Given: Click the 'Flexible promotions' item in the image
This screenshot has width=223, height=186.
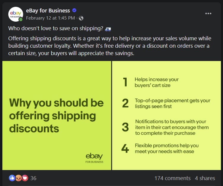Looking at the screenshot, I should 166,148.
